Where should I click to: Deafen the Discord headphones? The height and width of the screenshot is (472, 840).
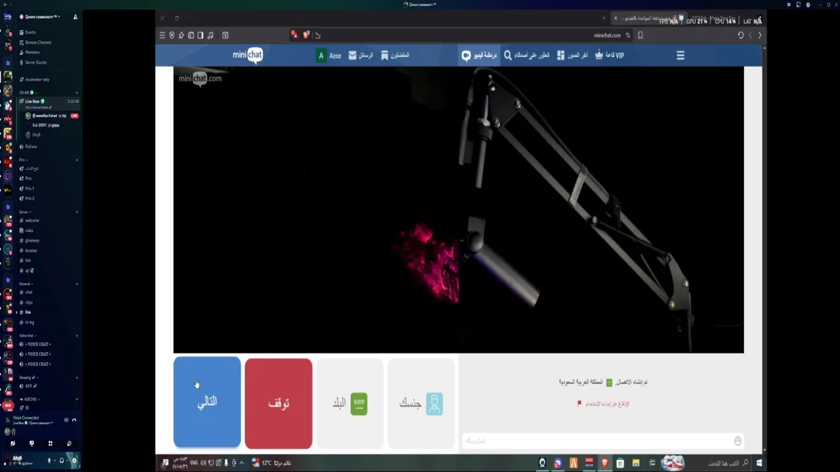[62, 461]
